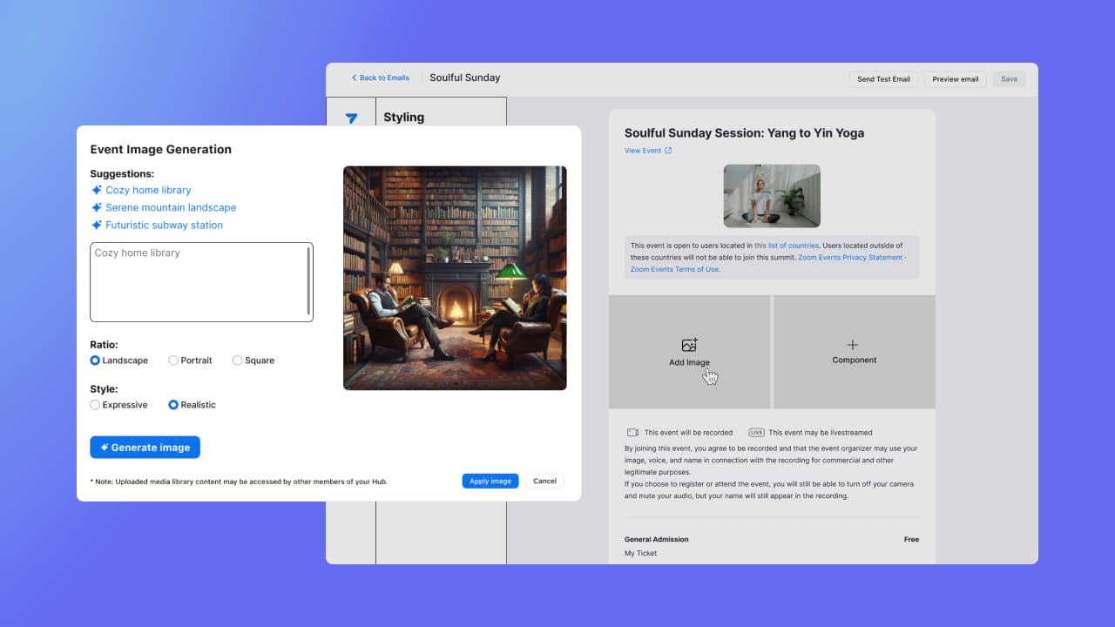Click the plus Component icon

coord(853,345)
